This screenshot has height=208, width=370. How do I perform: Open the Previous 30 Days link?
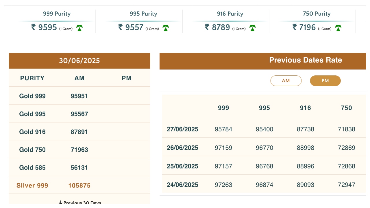pyautogui.click(x=82, y=203)
